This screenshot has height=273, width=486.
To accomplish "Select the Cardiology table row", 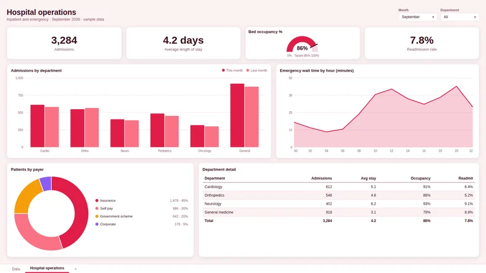I will (339, 187).
